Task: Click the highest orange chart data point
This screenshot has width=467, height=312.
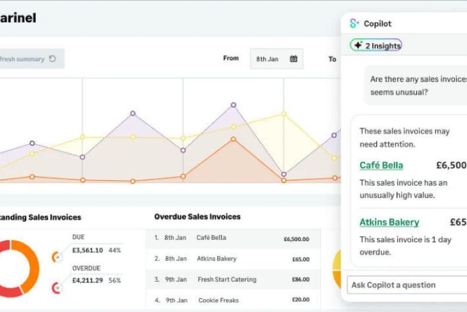Action: tap(233, 139)
